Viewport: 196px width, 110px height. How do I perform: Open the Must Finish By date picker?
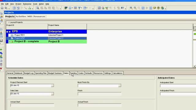pos(120,86)
